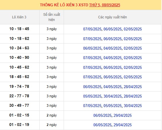Open 06/05/2025 in the 10 - 18 - 45 row
The width and height of the screenshot is (162, 130).
click(112, 29)
